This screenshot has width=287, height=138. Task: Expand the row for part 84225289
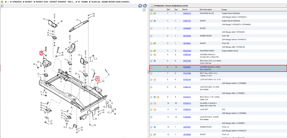click(x=151, y=36)
